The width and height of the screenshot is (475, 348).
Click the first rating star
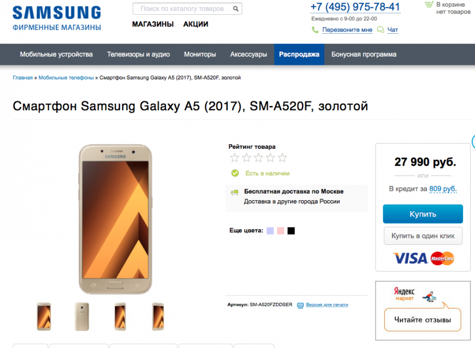(x=234, y=158)
